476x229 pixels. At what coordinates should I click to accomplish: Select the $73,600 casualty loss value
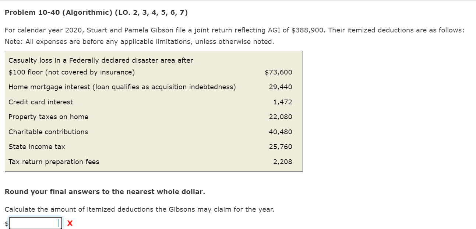(x=278, y=72)
